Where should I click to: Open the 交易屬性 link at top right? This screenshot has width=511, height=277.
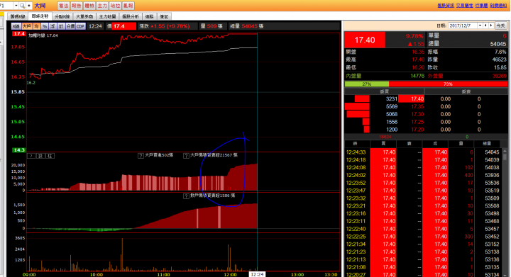pyautogui.click(x=464, y=6)
